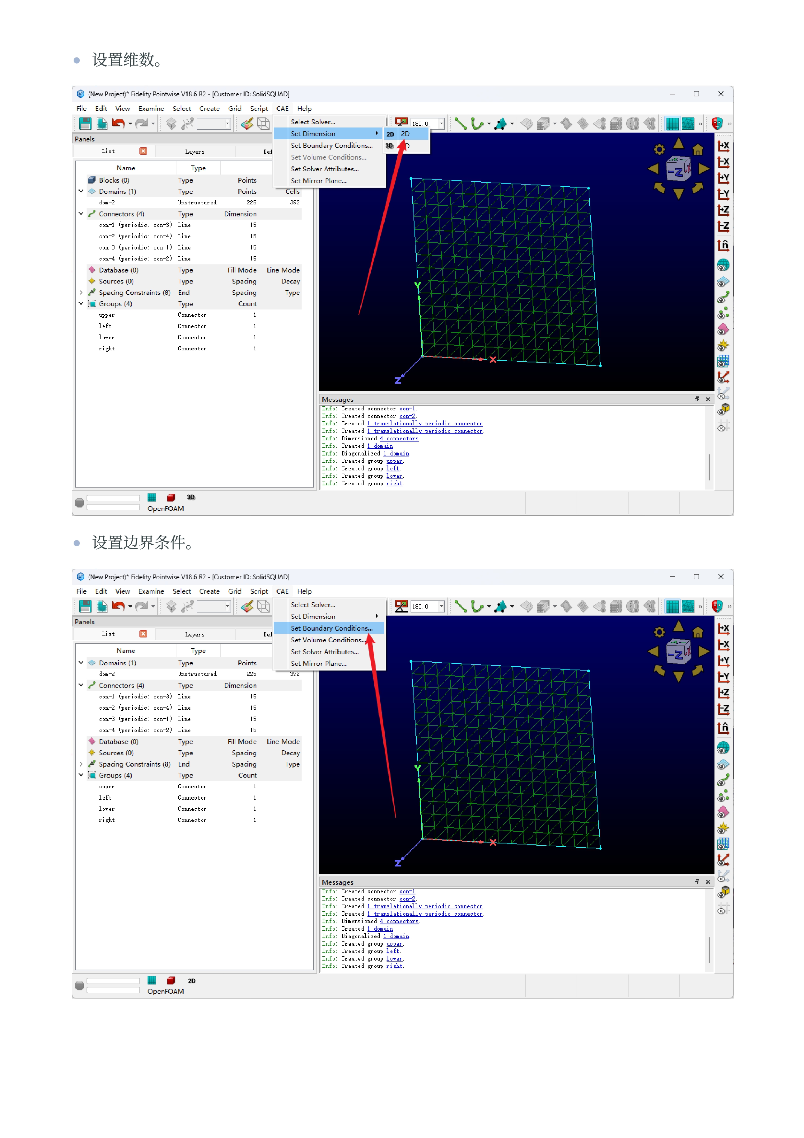Click the Redo arrow icon in top screenshot
Screen dimensions: 804x1138
[141, 123]
